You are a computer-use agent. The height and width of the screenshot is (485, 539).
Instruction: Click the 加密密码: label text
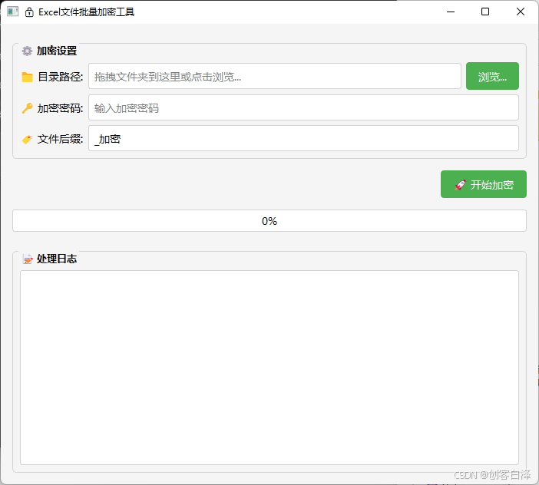click(60, 108)
